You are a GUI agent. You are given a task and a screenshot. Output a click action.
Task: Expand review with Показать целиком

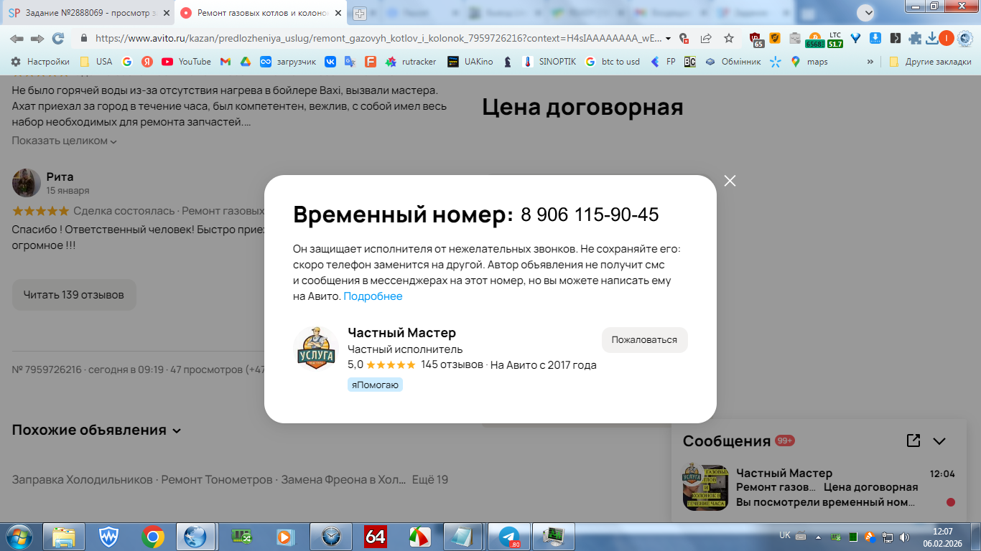(x=64, y=141)
